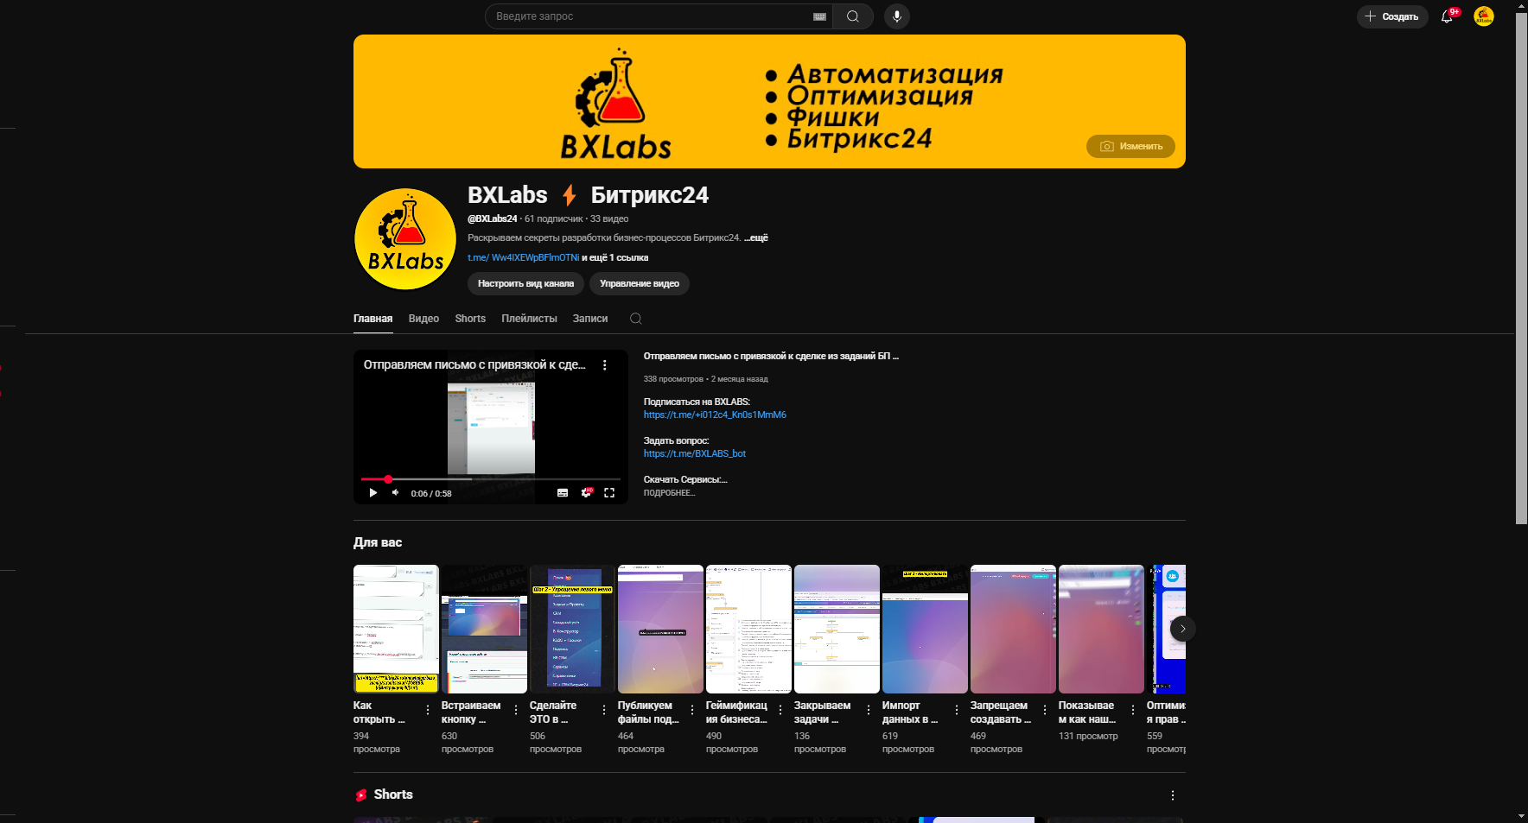
Task: Start voice search with the microphone
Action: tap(896, 16)
